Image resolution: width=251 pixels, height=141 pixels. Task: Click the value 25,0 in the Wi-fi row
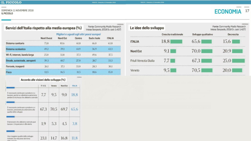46,55
